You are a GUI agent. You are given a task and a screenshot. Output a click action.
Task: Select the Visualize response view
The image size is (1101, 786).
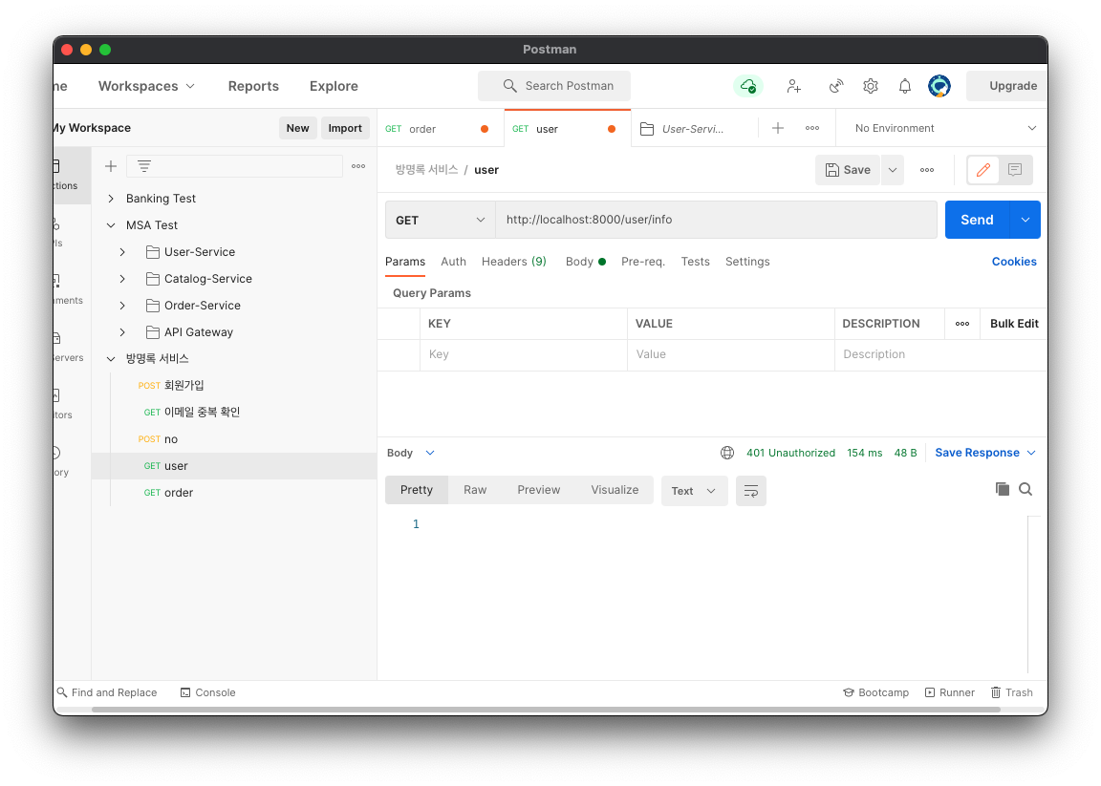pyautogui.click(x=615, y=490)
